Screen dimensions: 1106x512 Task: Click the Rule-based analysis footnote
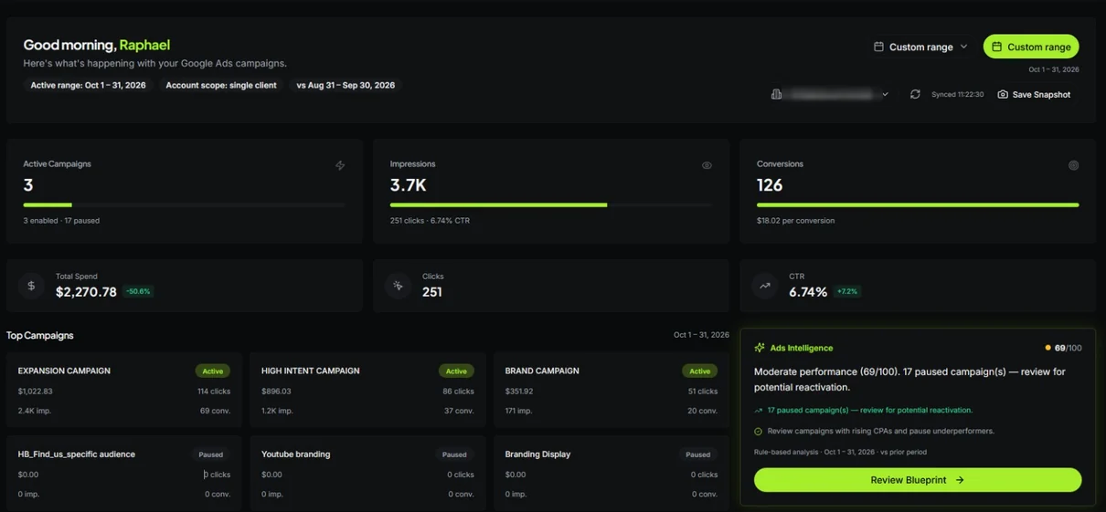pyautogui.click(x=840, y=452)
